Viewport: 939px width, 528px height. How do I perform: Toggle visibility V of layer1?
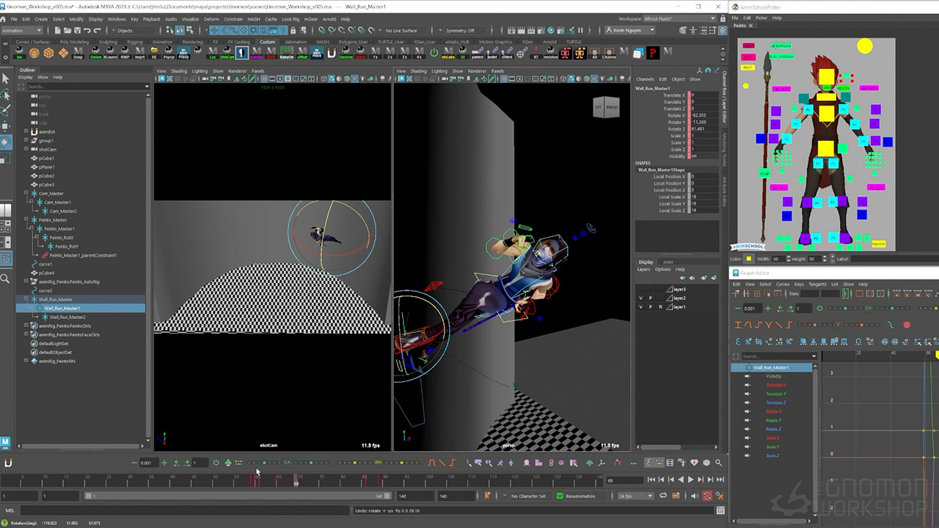click(x=640, y=307)
